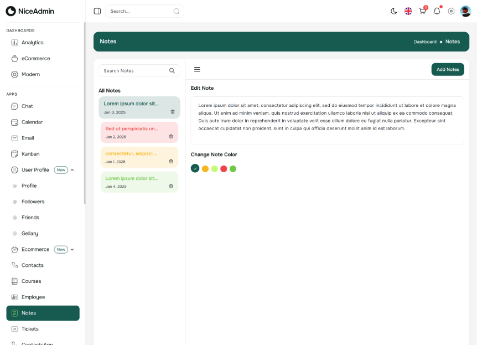Collapse the User Profile submenu chevron
Screen dimensions: 477x345
pos(72,170)
